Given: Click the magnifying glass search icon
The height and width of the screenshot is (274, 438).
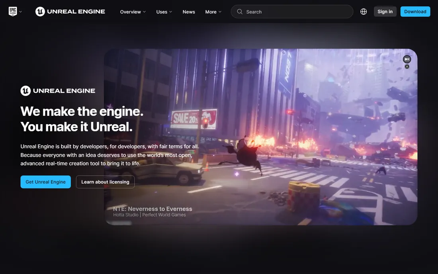Looking at the screenshot, I should (240, 12).
